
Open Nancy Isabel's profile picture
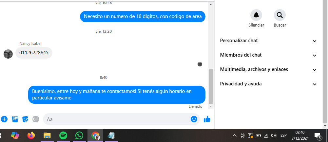point(8,54)
